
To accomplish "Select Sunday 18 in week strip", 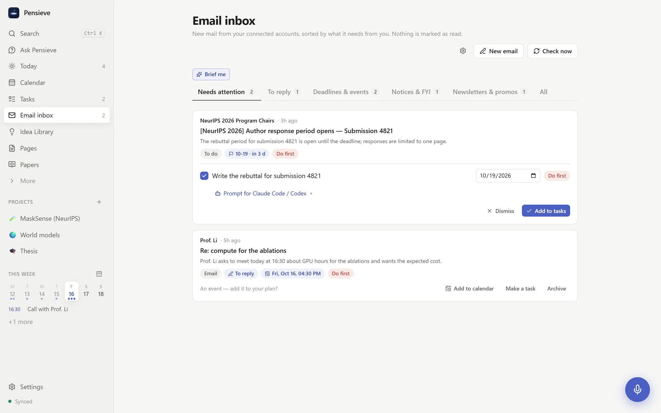I will (101, 292).
